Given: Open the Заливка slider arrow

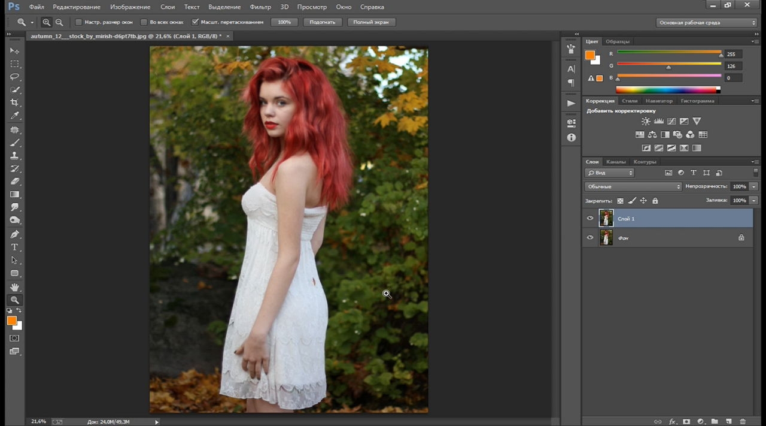Looking at the screenshot, I should (754, 200).
